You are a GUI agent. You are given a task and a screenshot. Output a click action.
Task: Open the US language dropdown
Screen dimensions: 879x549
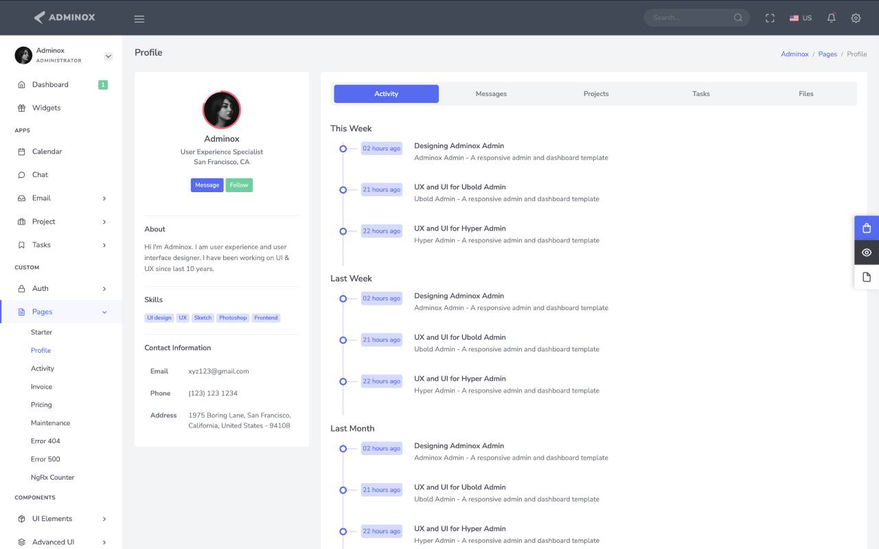click(x=801, y=19)
